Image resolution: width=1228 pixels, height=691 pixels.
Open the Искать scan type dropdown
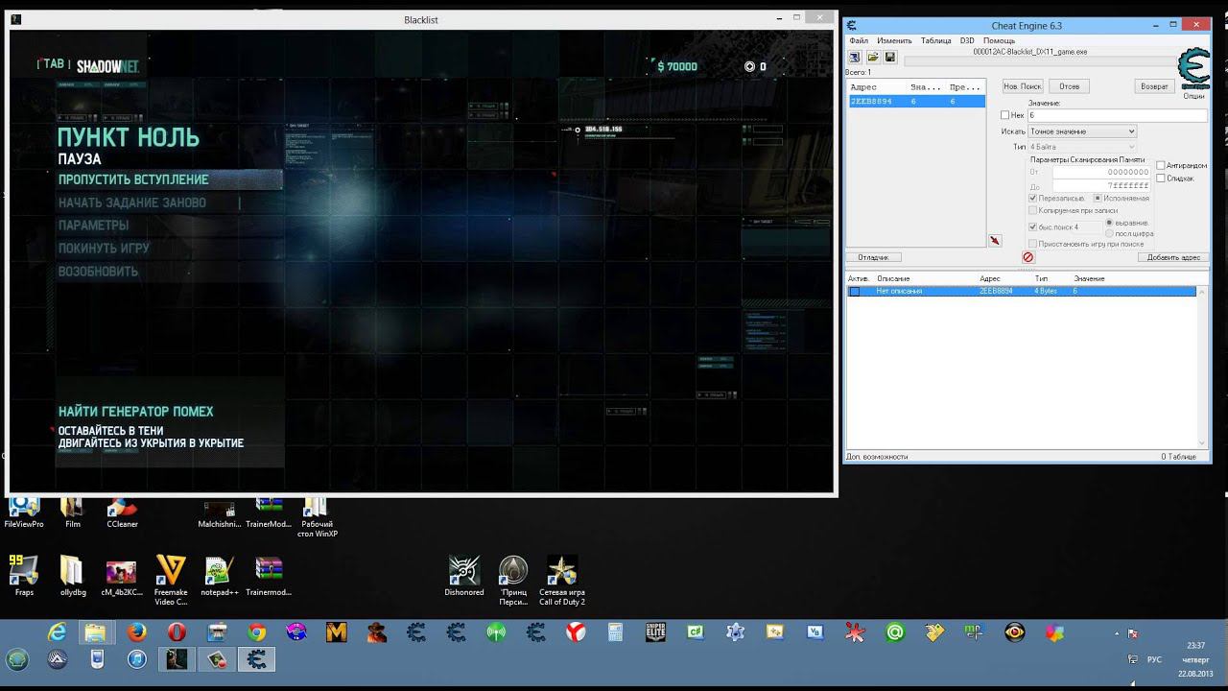tap(1082, 131)
